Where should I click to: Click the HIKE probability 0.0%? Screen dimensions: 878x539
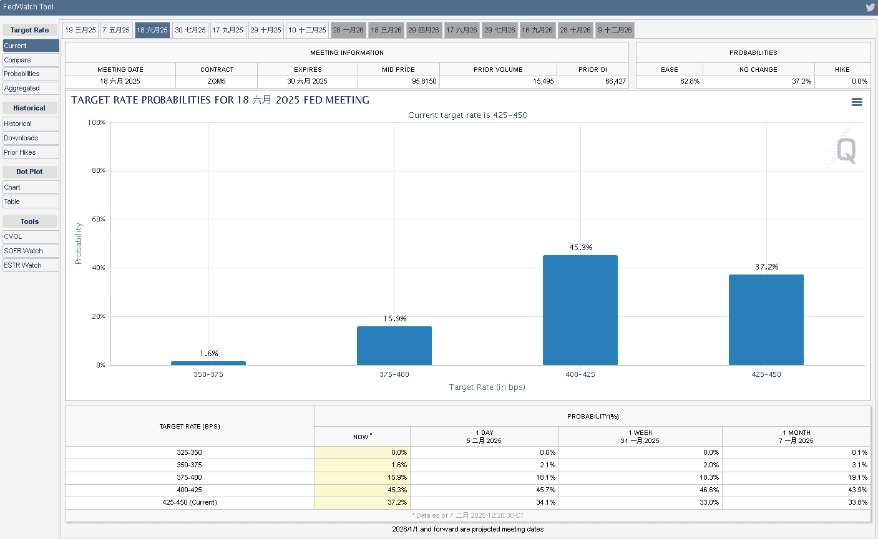point(842,82)
